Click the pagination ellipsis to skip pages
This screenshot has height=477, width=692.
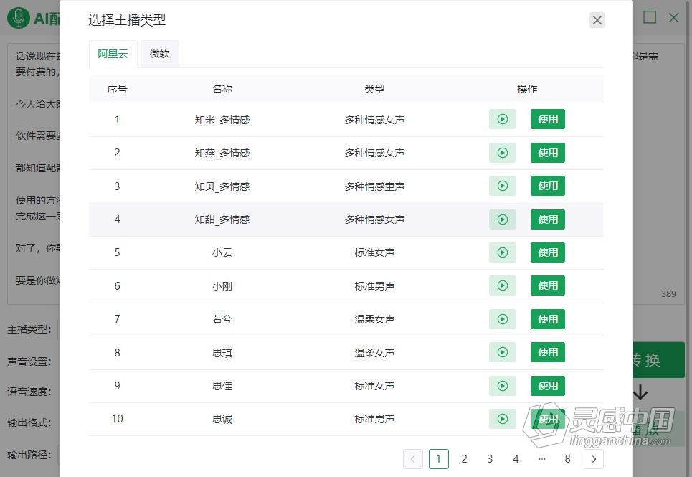542,459
